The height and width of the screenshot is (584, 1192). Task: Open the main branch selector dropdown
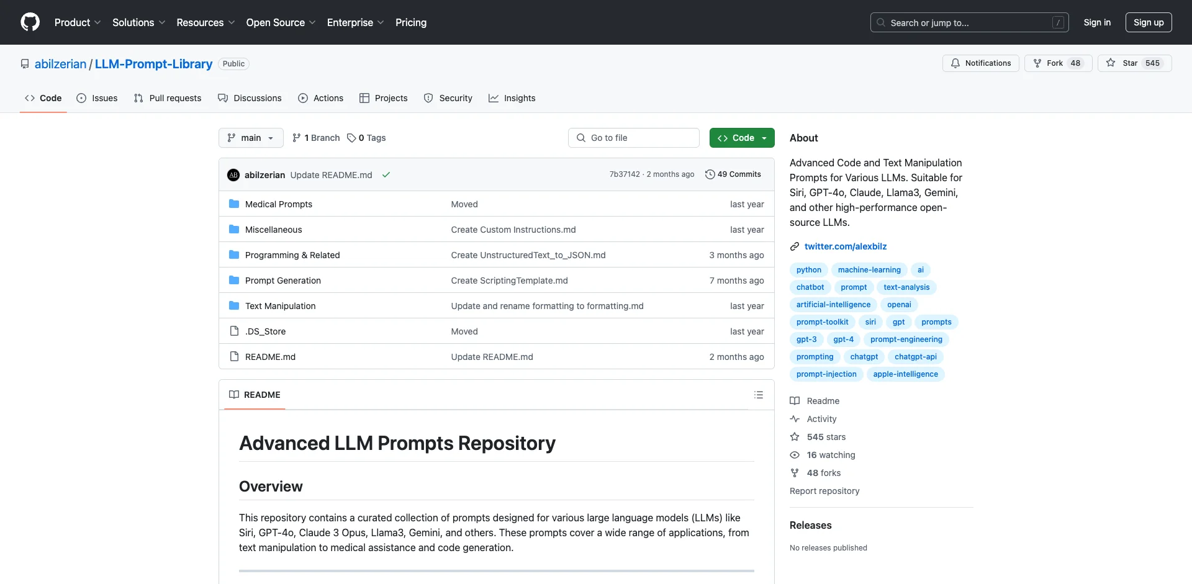[251, 138]
